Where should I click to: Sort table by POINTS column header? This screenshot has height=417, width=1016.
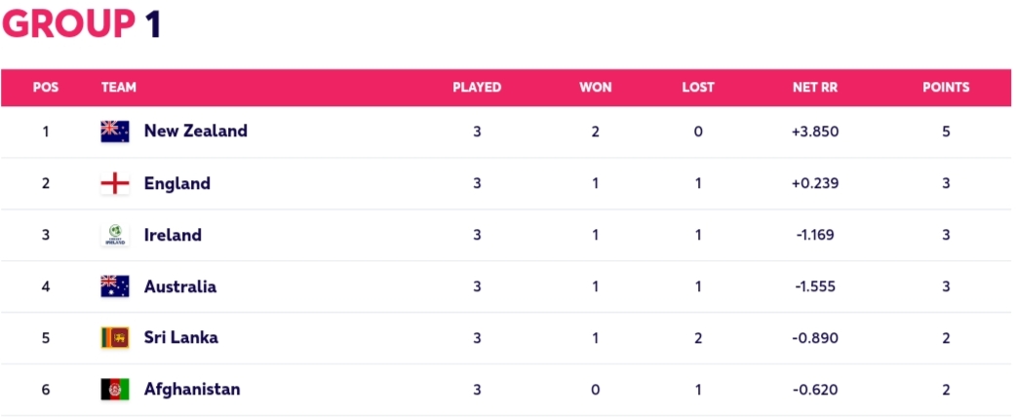946,88
